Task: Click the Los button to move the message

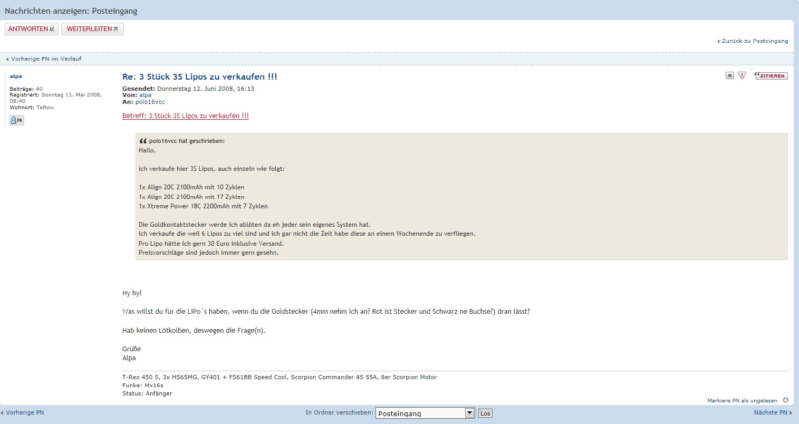Action: [485, 413]
